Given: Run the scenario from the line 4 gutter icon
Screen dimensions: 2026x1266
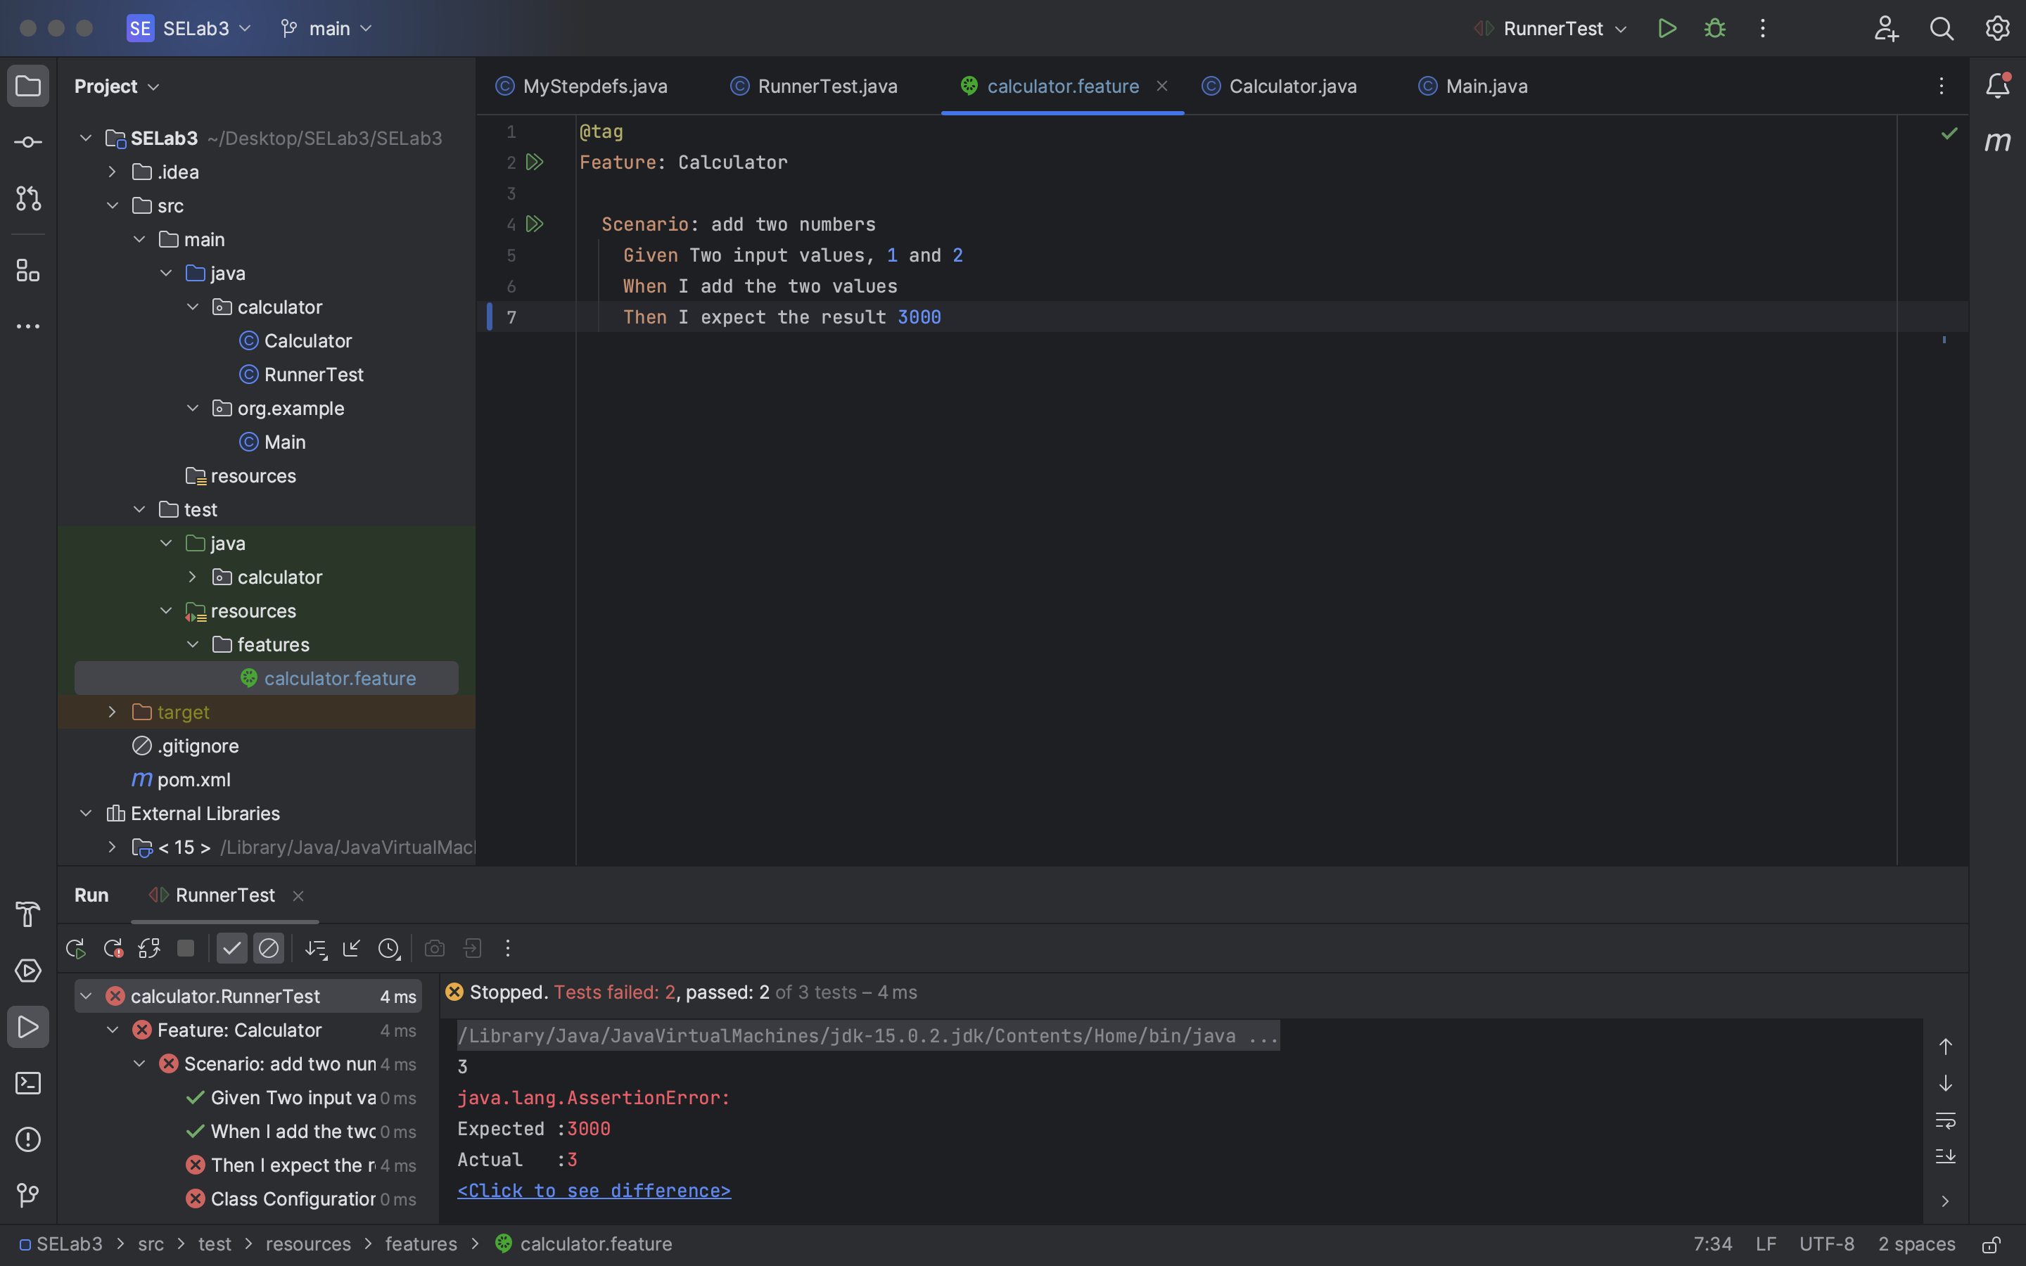Looking at the screenshot, I should (535, 224).
